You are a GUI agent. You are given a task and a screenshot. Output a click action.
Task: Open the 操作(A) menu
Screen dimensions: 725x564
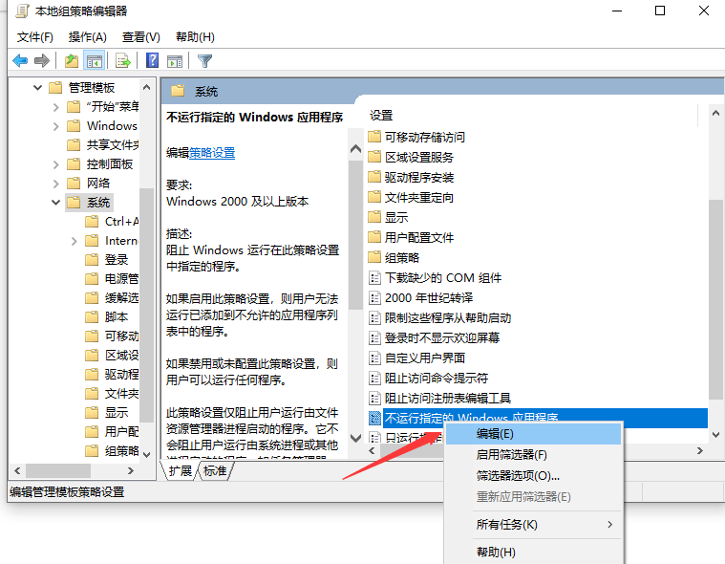pyautogui.click(x=87, y=37)
